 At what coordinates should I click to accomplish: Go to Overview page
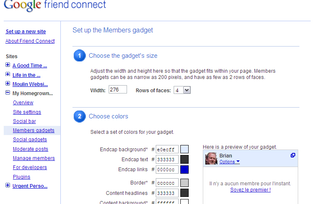click(23, 103)
